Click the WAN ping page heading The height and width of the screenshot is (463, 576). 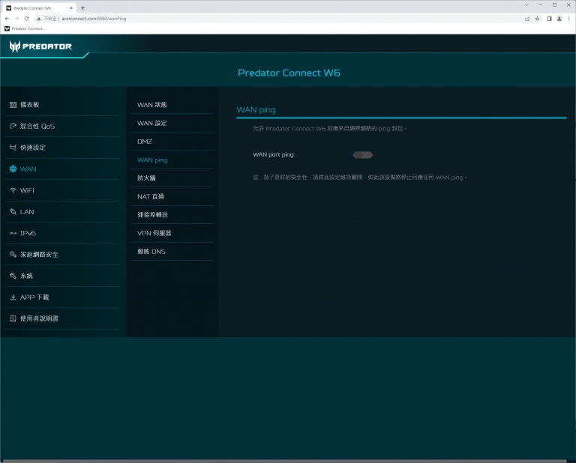(256, 109)
